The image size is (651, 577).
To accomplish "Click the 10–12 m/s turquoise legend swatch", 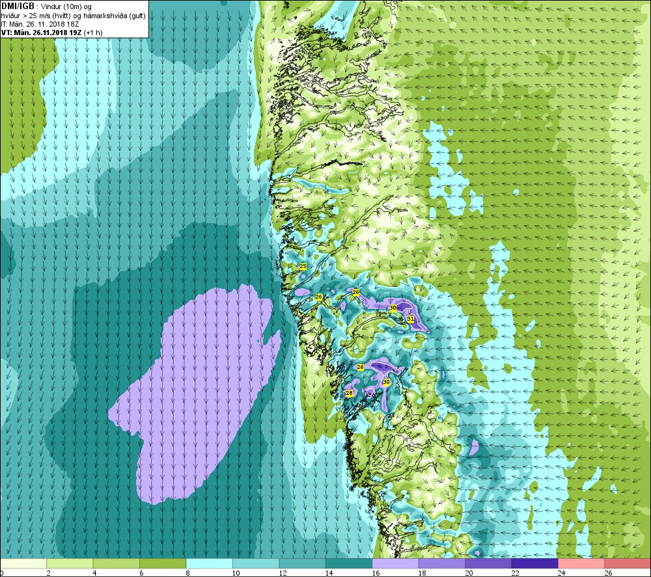I will tap(256, 563).
